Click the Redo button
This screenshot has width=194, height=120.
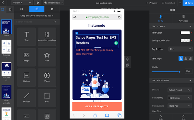(184, 117)
